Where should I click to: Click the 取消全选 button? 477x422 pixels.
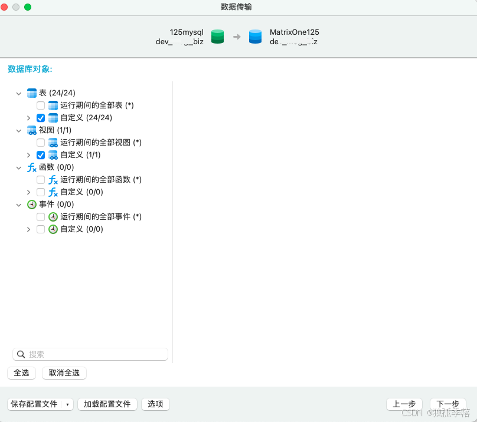[x=64, y=372]
